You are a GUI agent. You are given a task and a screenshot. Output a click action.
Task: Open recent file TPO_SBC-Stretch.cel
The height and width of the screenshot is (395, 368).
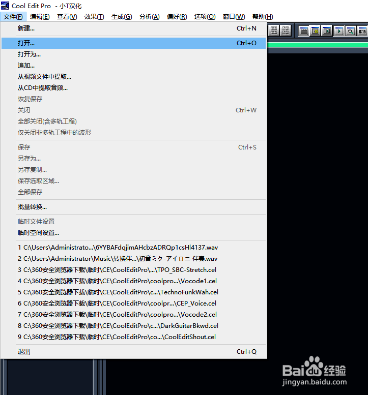(x=134, y=270)
